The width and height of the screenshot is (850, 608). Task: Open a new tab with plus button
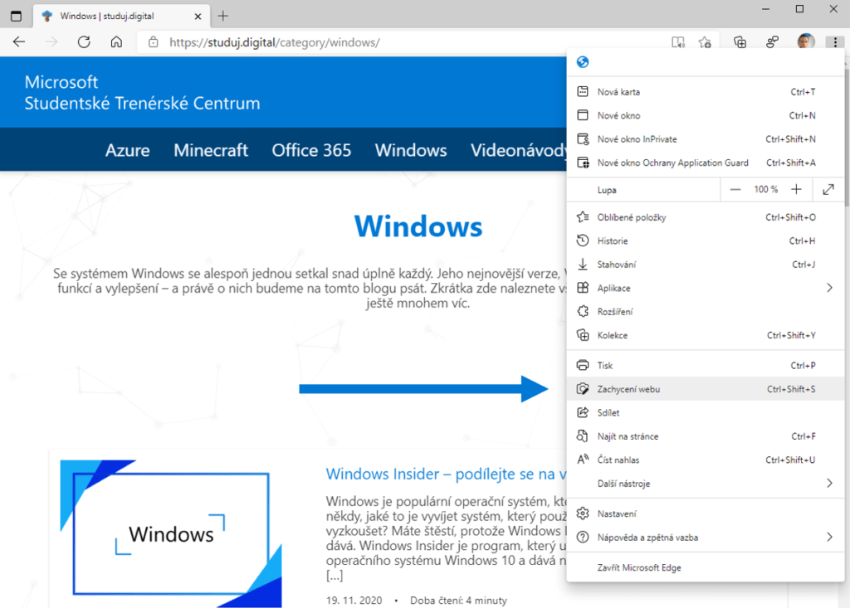(223, 16)
